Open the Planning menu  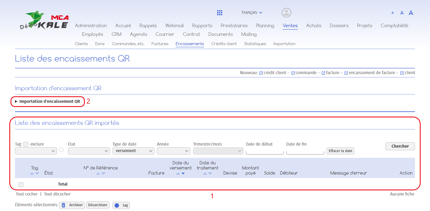265,26
